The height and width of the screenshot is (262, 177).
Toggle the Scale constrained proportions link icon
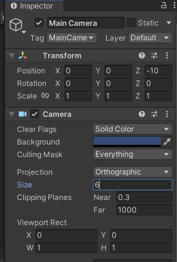[x=45, y=96]
